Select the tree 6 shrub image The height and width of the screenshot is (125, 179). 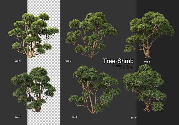[x=144, y=88]
